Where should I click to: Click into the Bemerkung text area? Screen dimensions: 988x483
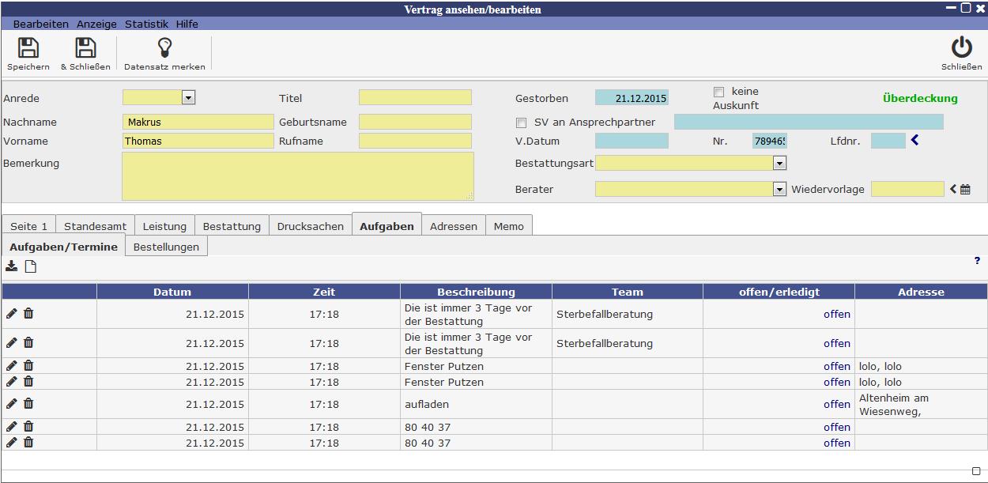point(297,175)
